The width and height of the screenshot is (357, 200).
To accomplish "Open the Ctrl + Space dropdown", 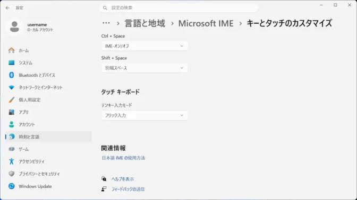I will click(144, 46).
